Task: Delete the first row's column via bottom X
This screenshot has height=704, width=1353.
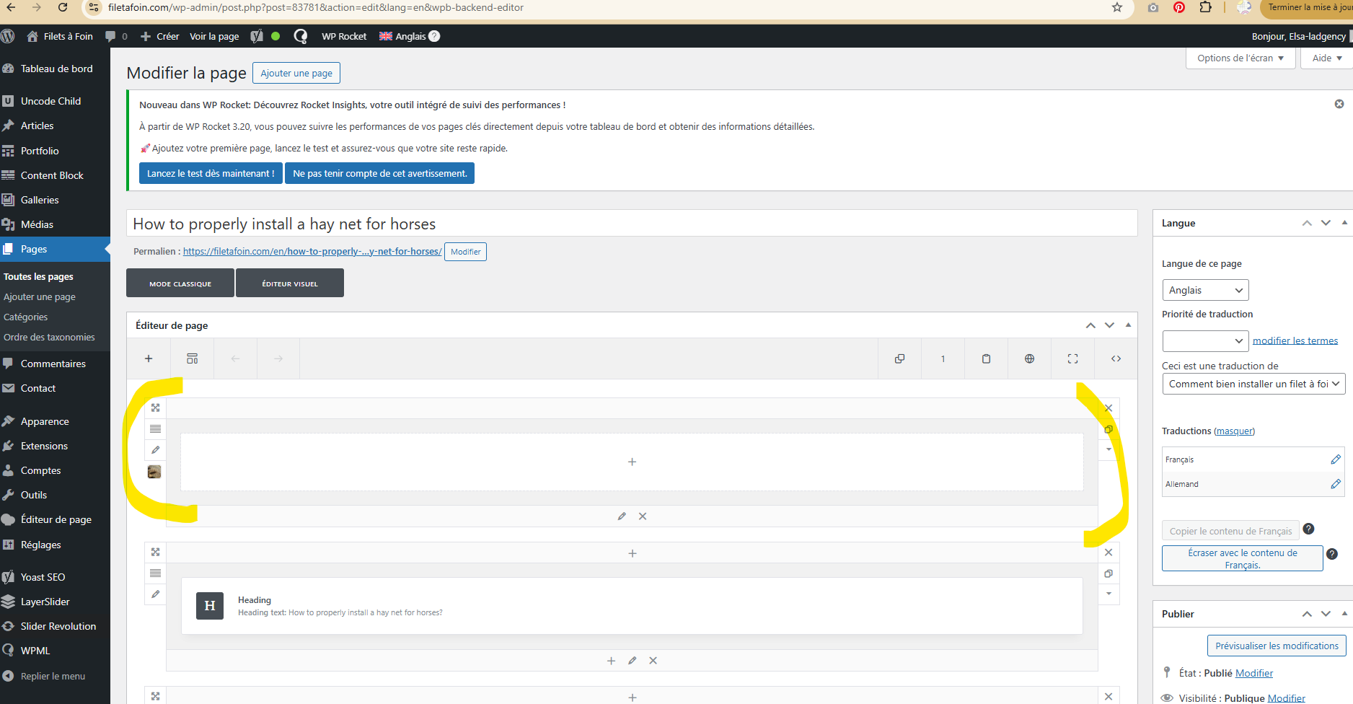Action: pyautogui.click(x=643, y=516)
